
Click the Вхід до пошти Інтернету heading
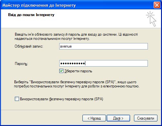pos(31,15)
